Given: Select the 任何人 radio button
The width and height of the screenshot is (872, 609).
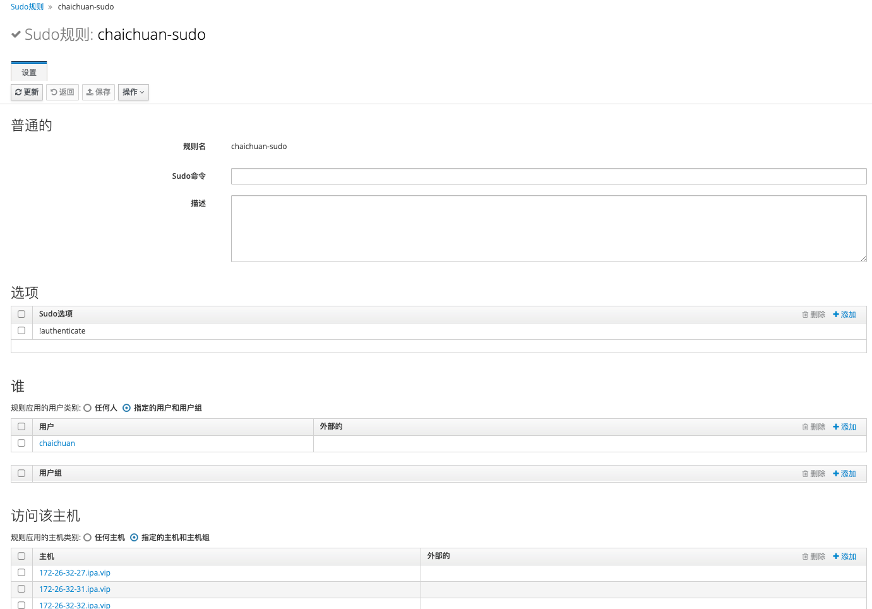Looking at the screenshot, I should tap(88, 408).
